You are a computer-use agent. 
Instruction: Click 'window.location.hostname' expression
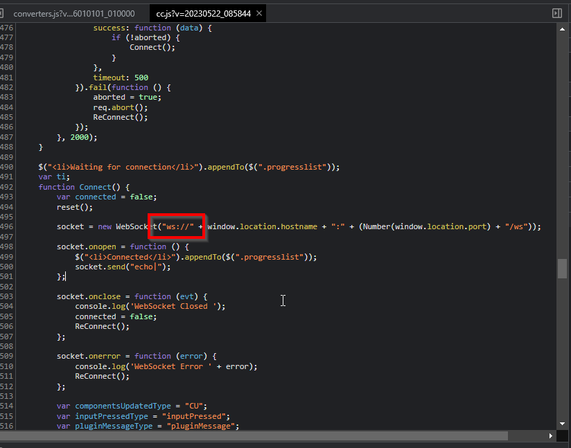tap(262, 226)
